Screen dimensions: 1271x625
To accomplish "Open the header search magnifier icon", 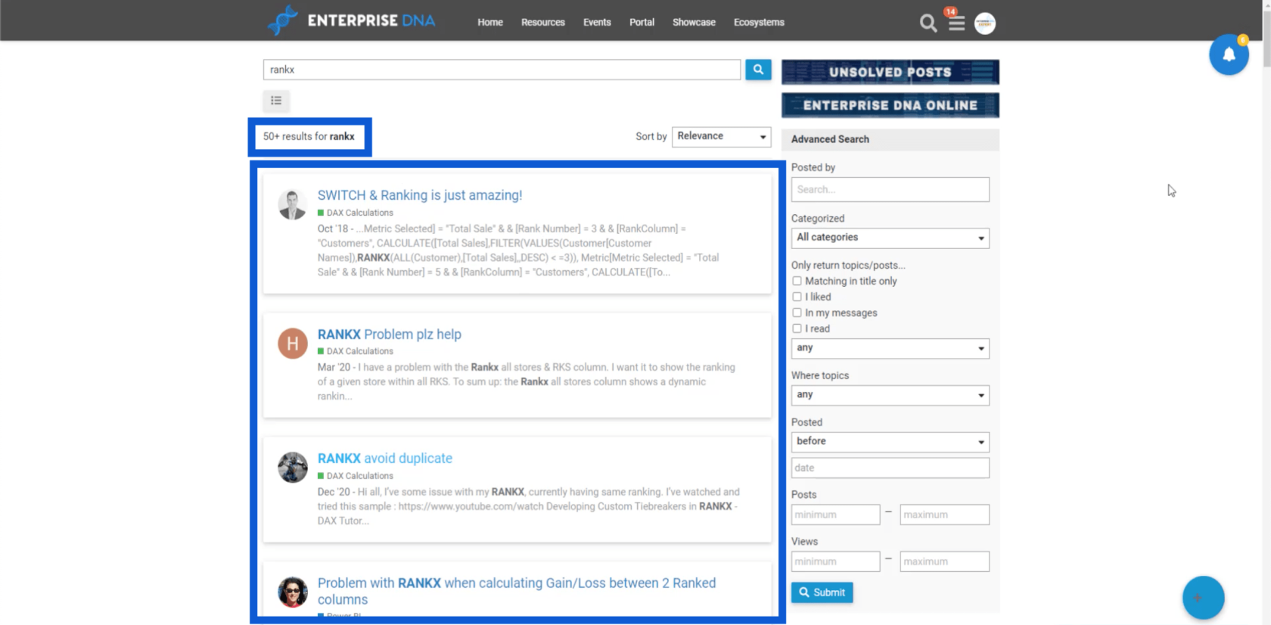I will 928,23.
